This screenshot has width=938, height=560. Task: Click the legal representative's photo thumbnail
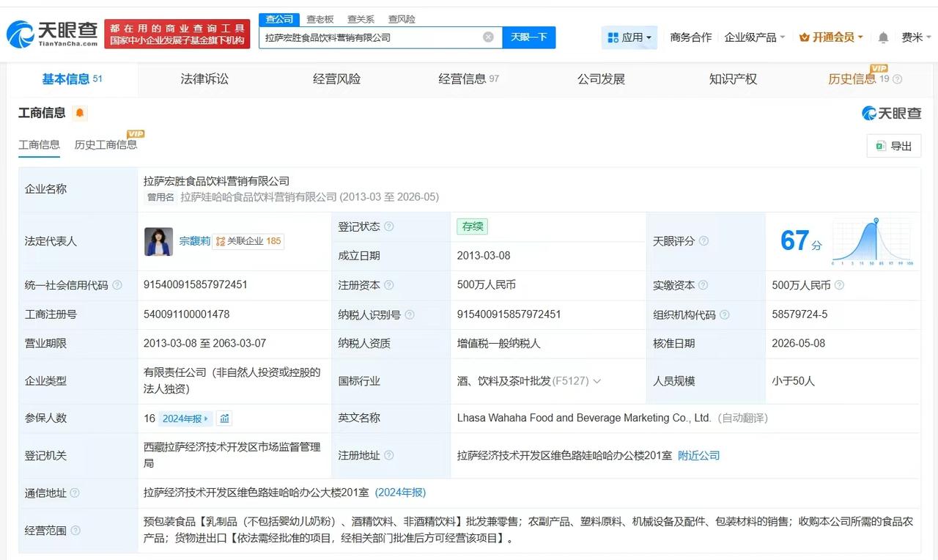click(x=159, y=241)
